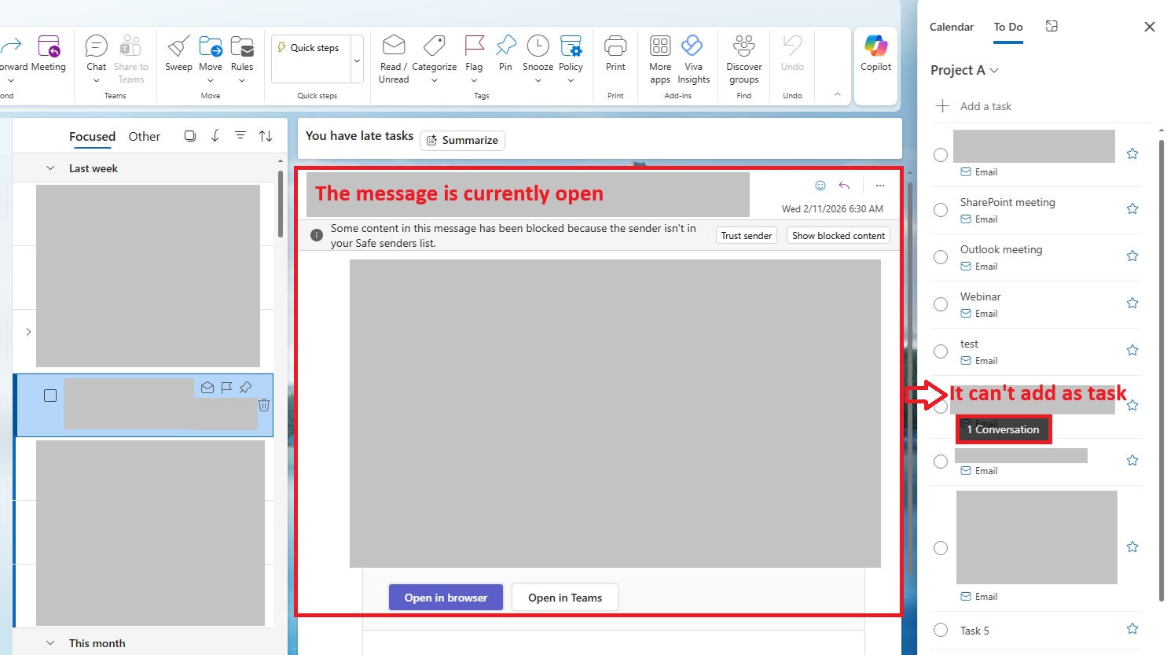Pin the message from ribbon

tap(506, 45)
